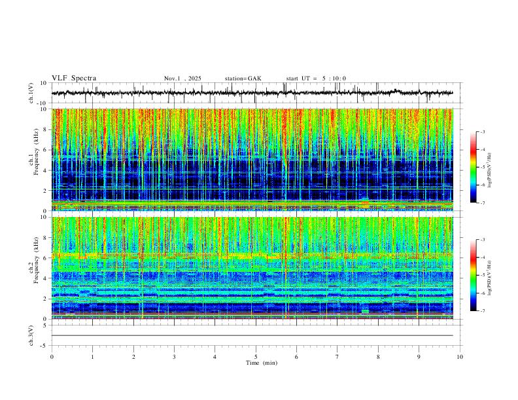Click the ch.3 flat line trace
The image size is (518, 400).
point(252,335)
